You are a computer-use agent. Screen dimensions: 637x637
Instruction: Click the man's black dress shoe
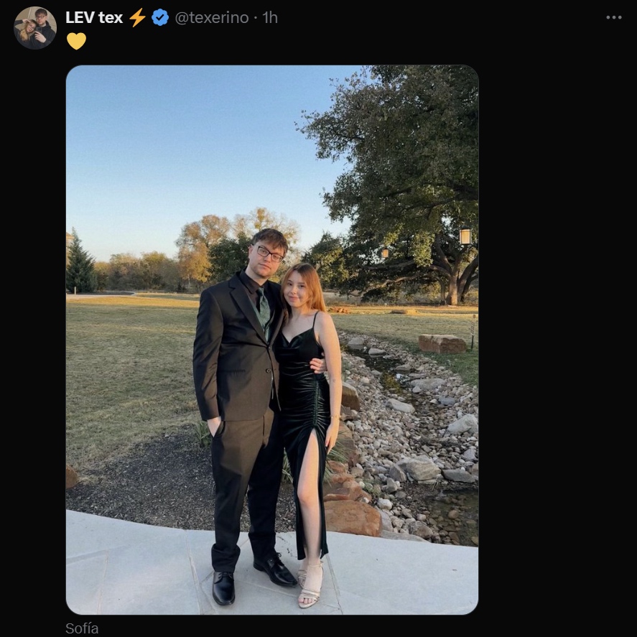(223, 587)
